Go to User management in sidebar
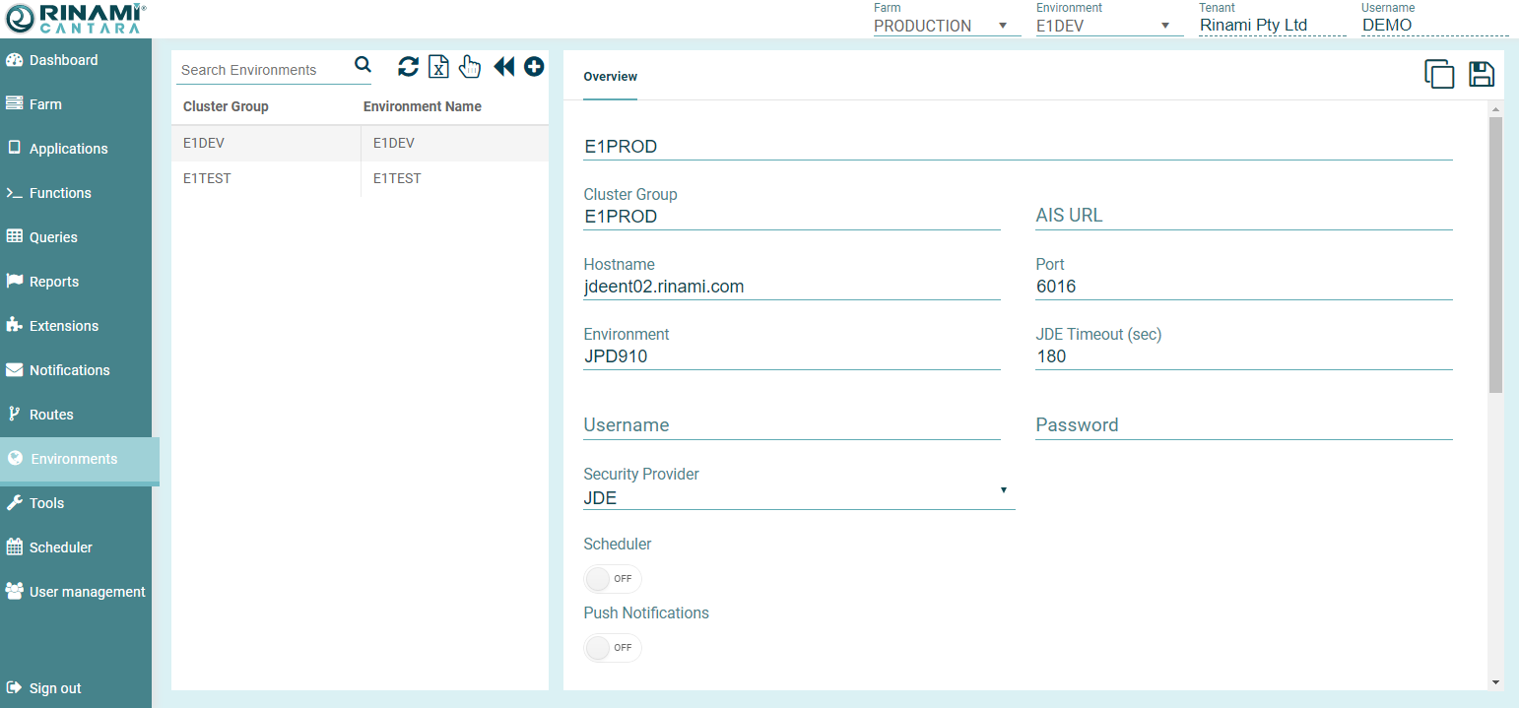The height and width of the screenshot is (708, 1519). pos(87,592)
